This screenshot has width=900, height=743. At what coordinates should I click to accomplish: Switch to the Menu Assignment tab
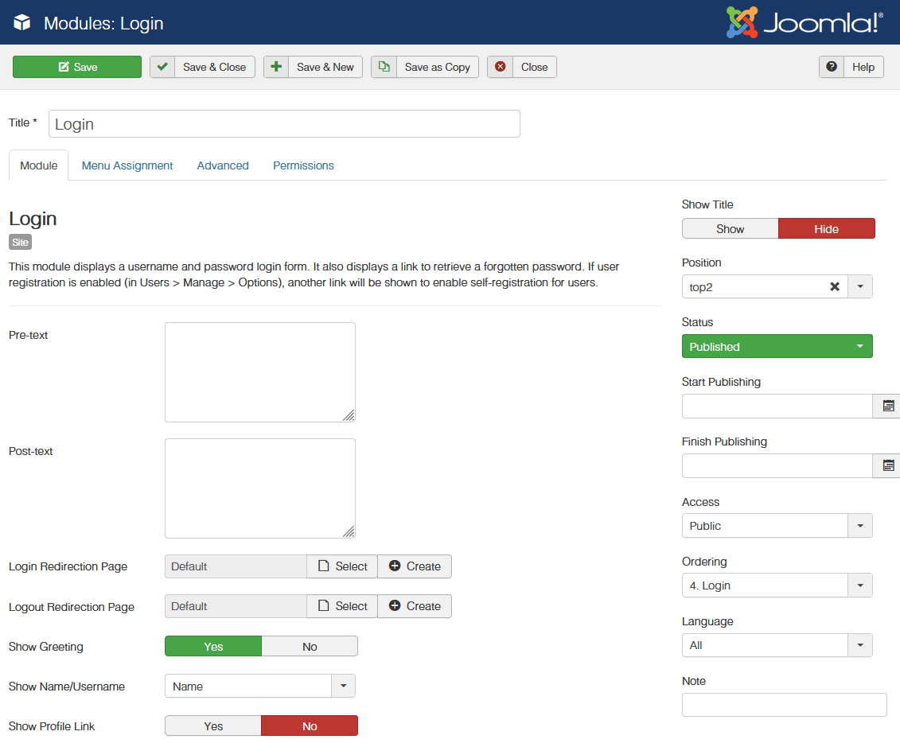coord(127,165)
